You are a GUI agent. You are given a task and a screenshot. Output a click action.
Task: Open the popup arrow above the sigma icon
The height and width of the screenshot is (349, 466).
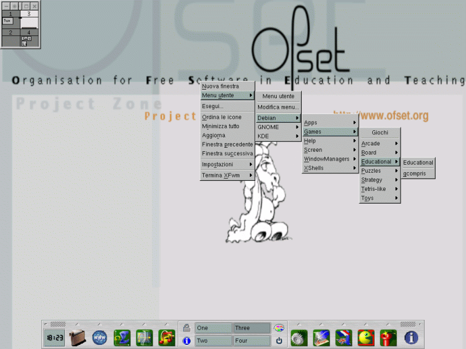122,325
